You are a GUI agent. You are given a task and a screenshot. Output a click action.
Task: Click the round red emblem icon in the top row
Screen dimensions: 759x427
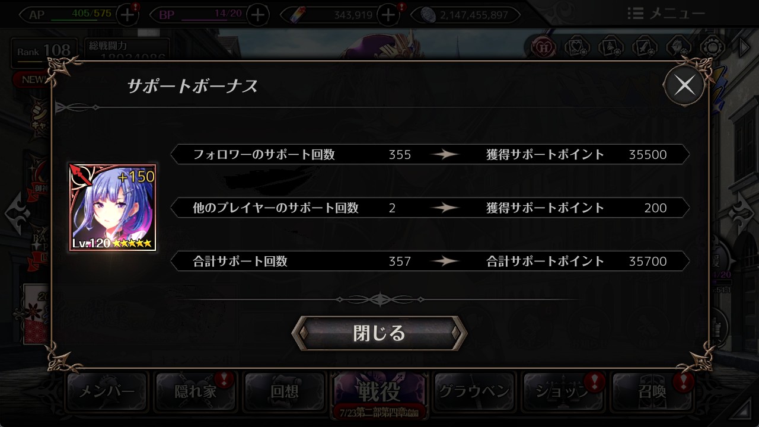tap(543, 47)
